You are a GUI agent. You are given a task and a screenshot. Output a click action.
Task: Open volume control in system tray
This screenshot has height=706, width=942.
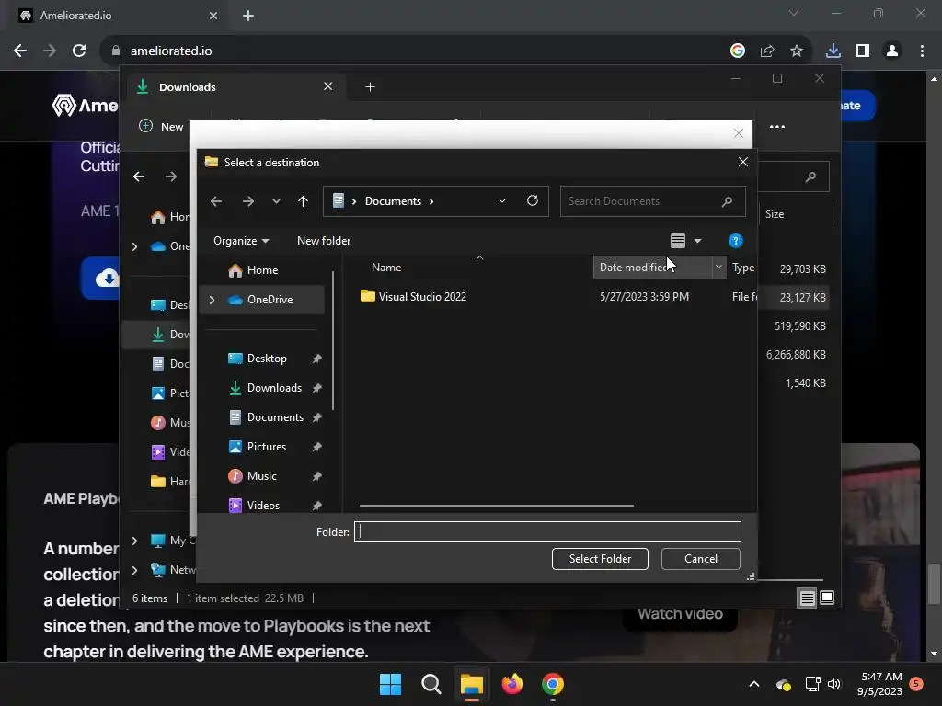(x=833, y=684)
